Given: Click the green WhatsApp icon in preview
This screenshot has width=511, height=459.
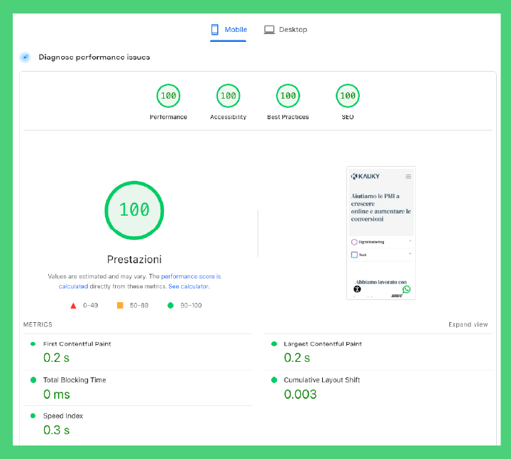Looking at the screenshot, I should pyautogui.click(x=407, y=289).
